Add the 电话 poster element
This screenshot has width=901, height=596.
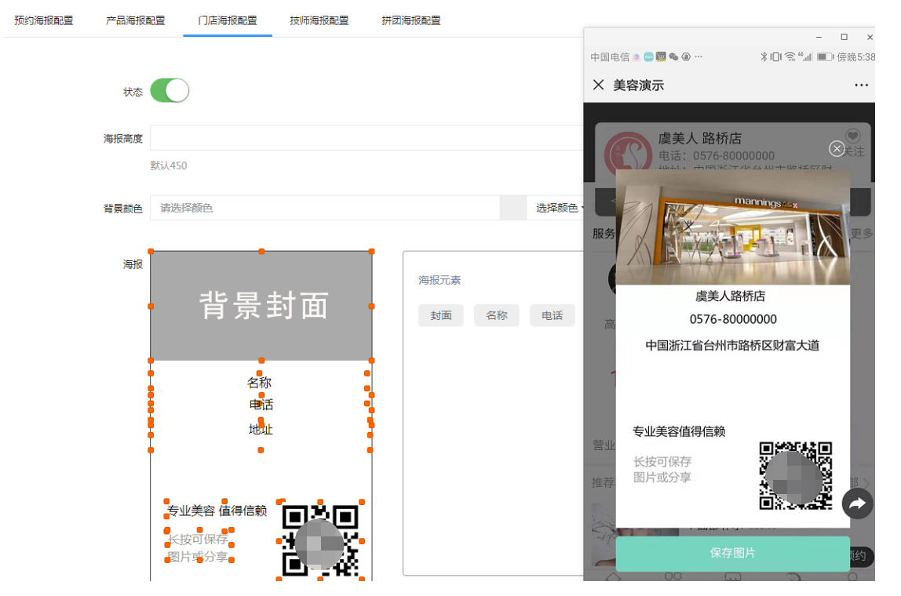pyautogui.click(x=553, y=315)
